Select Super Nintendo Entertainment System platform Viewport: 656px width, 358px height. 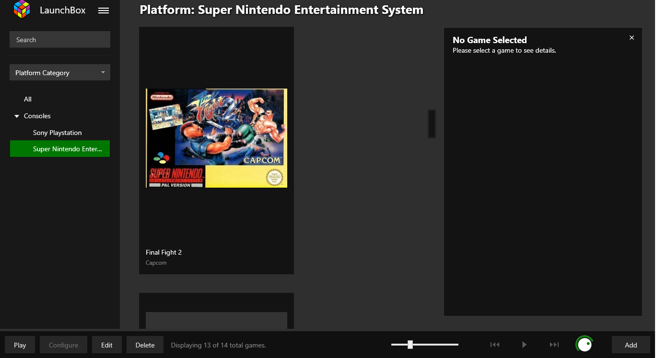coord(60,149)
